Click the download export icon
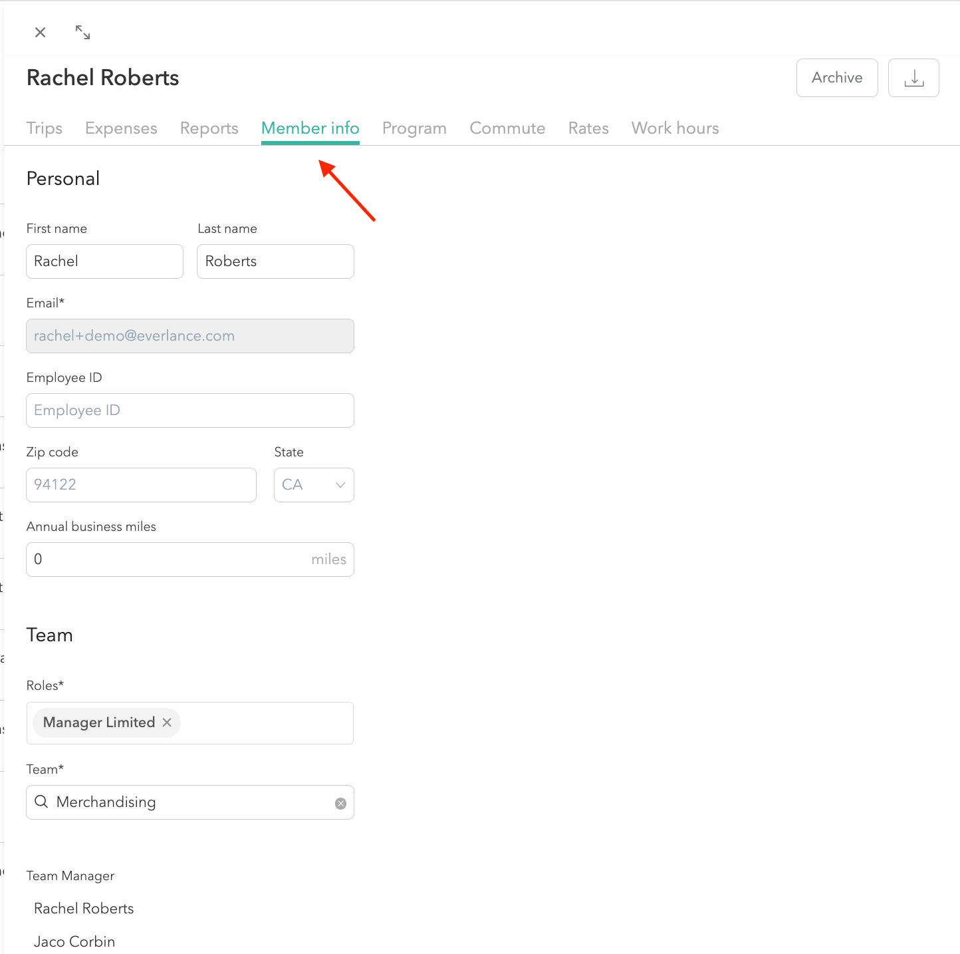 point(913,78)
